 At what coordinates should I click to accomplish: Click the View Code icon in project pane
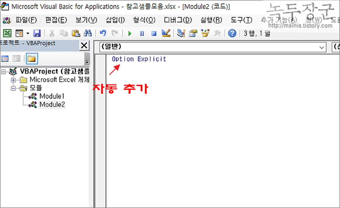pos(5,58)
